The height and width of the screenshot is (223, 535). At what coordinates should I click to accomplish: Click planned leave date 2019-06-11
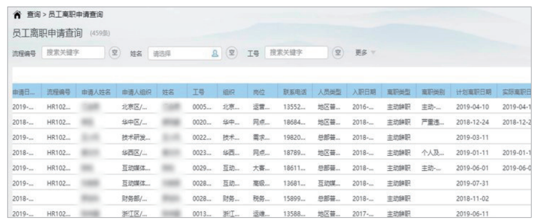tap(472, 214)
